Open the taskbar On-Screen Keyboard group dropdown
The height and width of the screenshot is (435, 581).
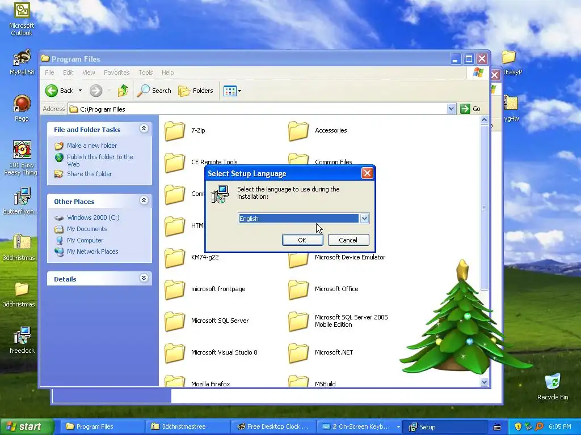point(398,427)
